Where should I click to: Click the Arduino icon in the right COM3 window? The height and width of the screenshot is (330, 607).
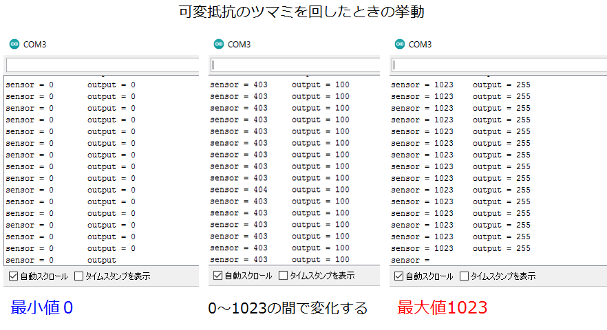(x=400, y=44)
